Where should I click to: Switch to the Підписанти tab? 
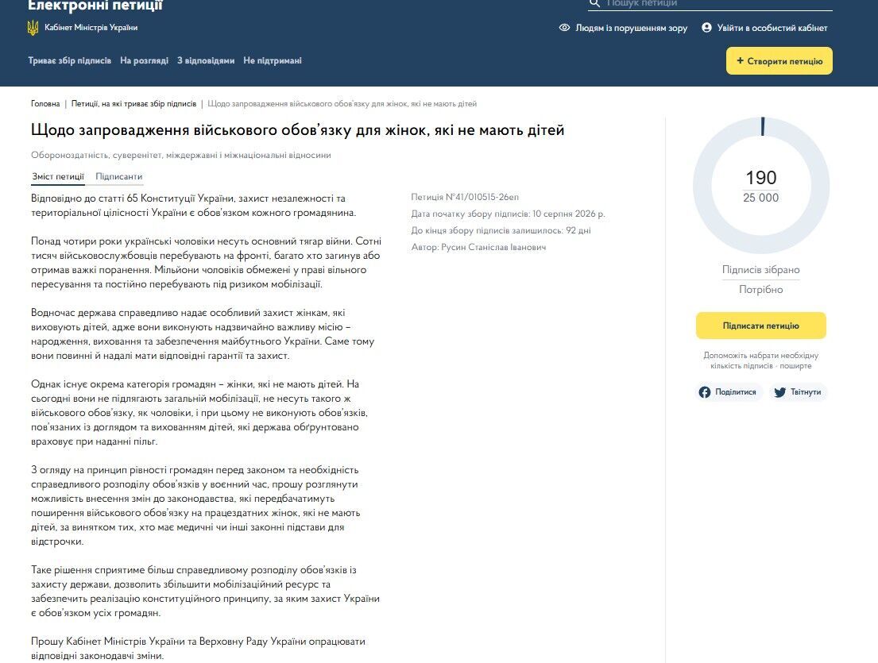(x=118, y=176)
